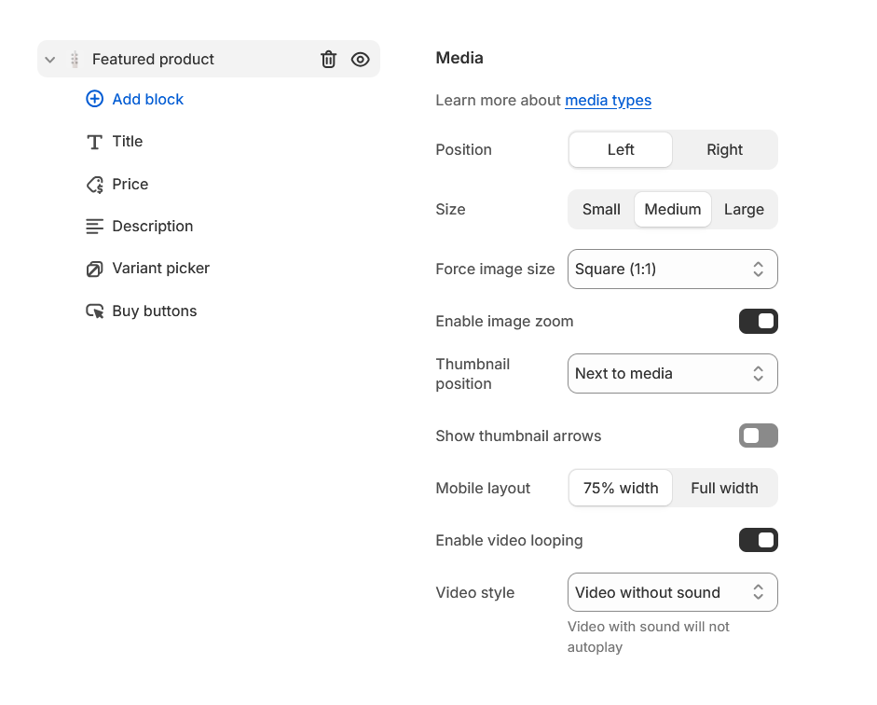Click the Price block icon

(x=94, y=184)
